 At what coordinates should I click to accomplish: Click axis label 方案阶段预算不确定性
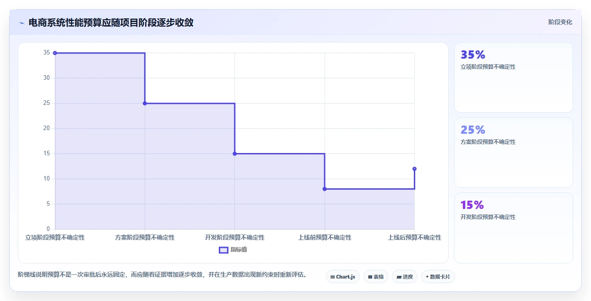145,238
